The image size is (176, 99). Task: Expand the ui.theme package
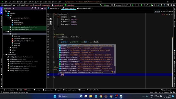click(x=10, y=20)
